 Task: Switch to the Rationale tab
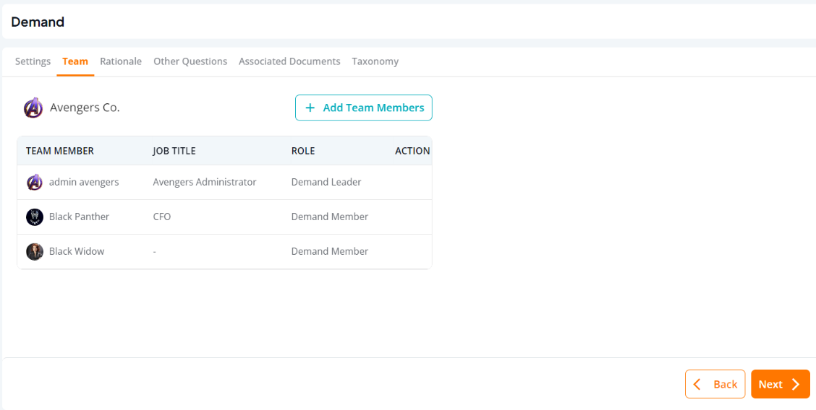click(121, 61)
